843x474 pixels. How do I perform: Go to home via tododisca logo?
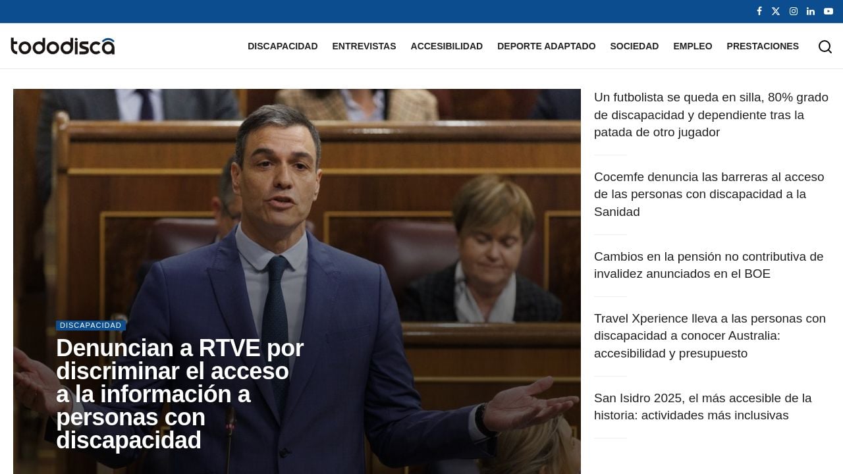[x=63, y=46]
